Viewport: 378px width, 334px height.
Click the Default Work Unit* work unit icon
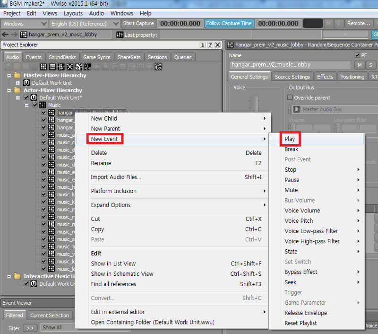point(34,98)
